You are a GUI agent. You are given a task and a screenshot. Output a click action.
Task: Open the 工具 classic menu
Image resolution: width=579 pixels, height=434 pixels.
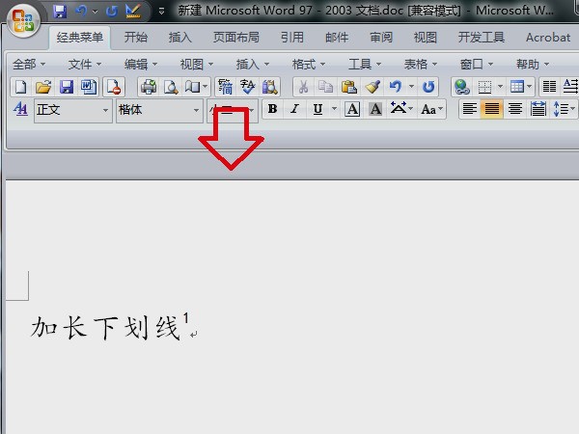[x=365, y=64]
